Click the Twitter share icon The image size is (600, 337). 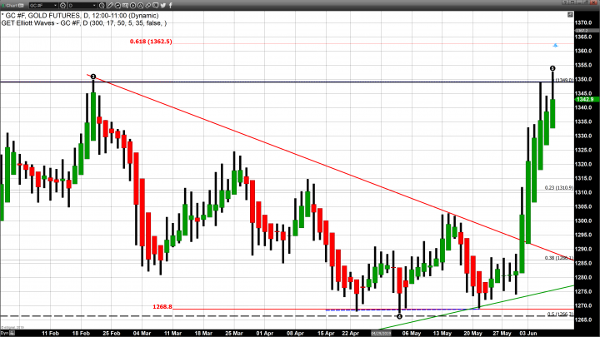point(162,4)
